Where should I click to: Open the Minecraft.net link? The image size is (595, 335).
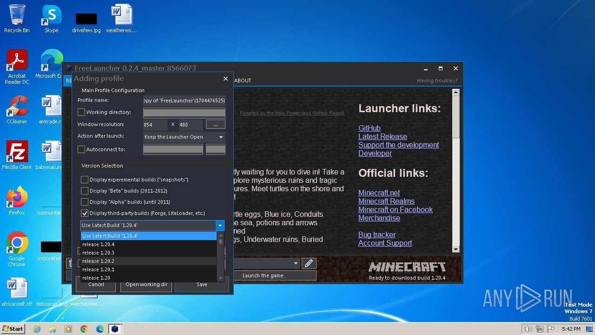click(379, 193)
